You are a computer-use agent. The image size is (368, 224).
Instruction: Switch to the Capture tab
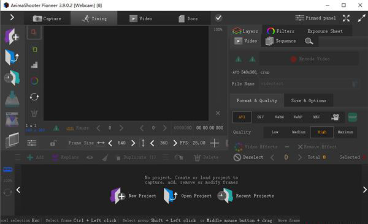click(x=47, y=18)
